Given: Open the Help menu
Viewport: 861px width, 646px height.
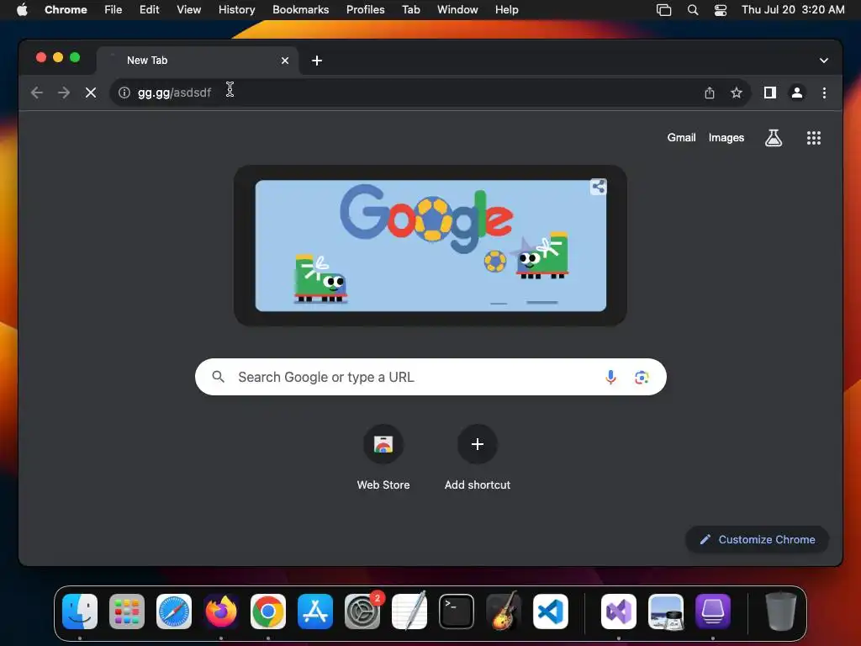Looking at the screenshot, I should (x=506, y=9).
